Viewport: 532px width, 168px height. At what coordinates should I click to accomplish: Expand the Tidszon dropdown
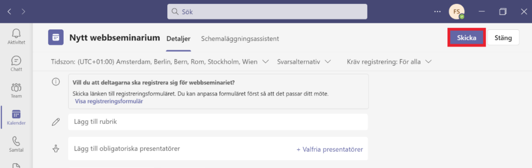click(160, 62)
